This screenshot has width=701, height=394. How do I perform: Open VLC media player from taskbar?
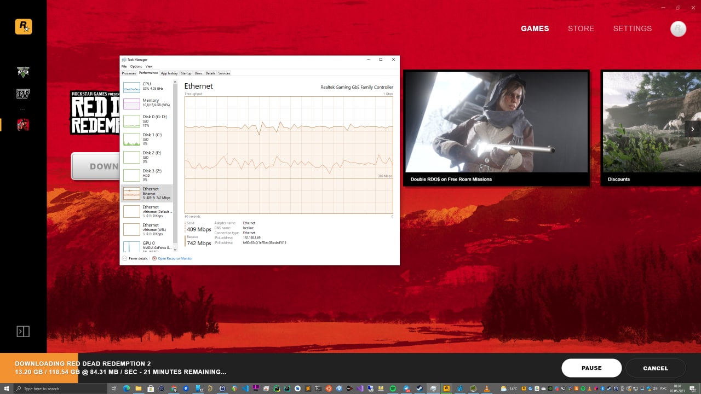point(486,389)
